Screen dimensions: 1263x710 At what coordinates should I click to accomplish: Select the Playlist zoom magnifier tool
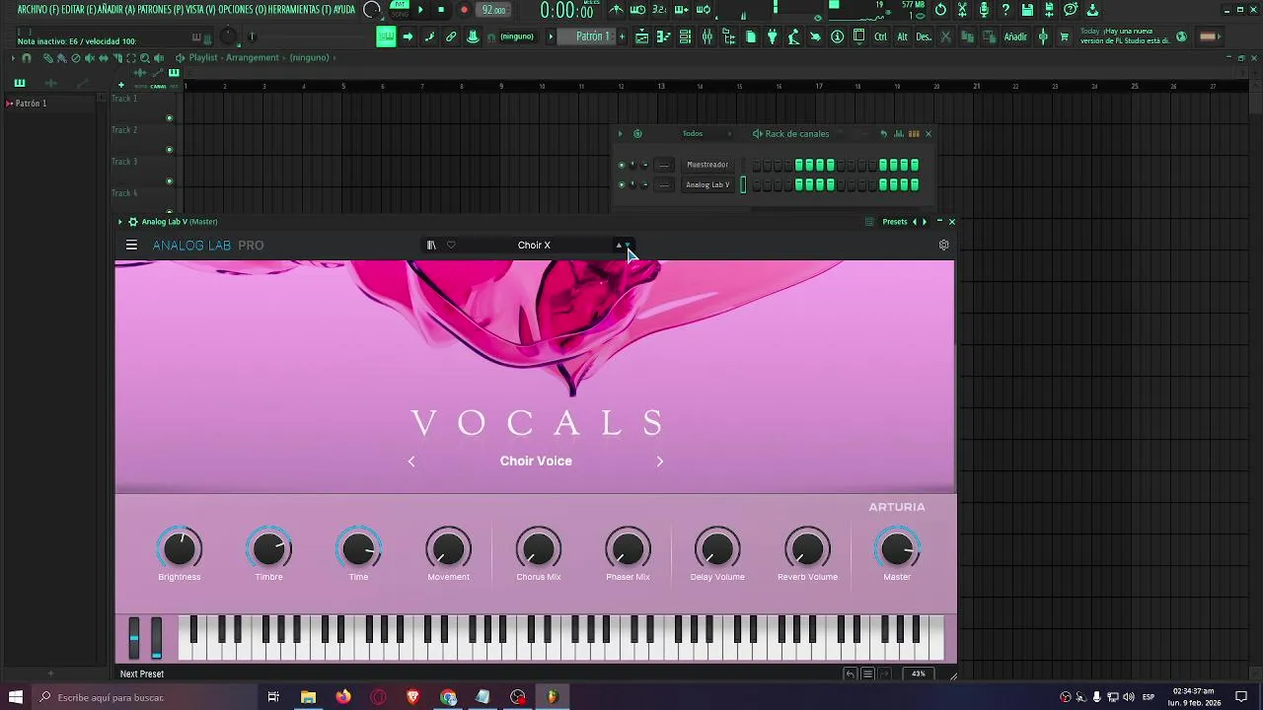144,58
